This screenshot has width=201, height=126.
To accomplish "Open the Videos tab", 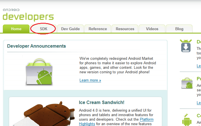I will 152,29.
